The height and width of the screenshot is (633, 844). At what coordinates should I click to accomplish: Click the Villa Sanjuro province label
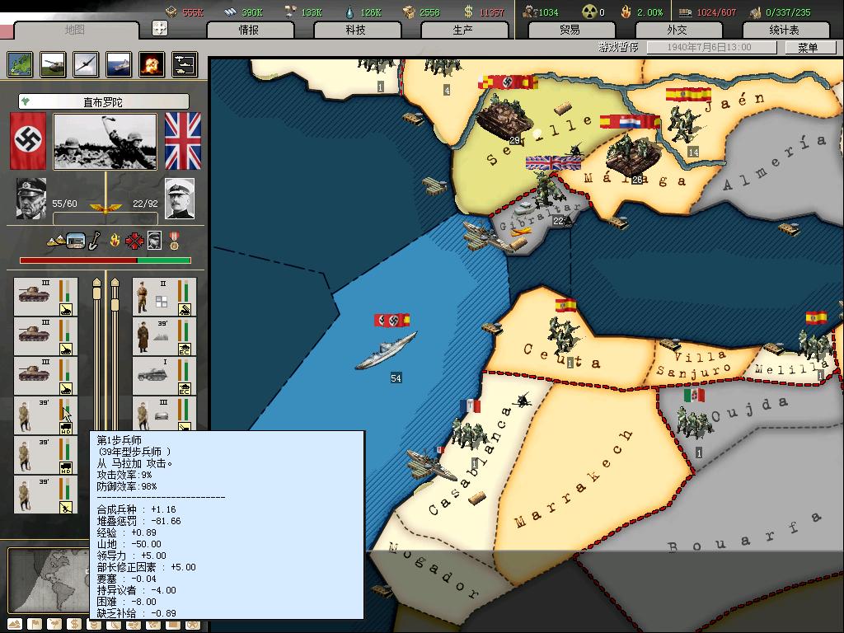pos(694,363)
